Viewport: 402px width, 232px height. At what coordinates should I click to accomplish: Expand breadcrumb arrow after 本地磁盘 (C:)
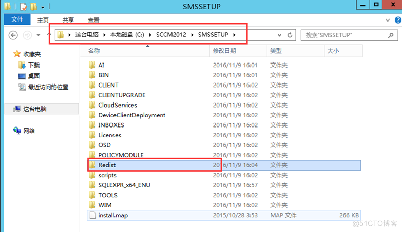[150, 35]
